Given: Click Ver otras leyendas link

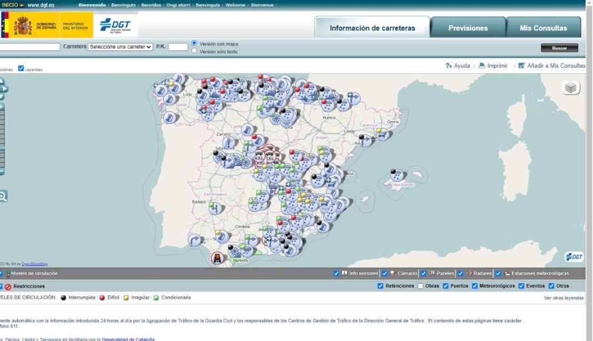Looking at the screenshot, I should (564, 298).
